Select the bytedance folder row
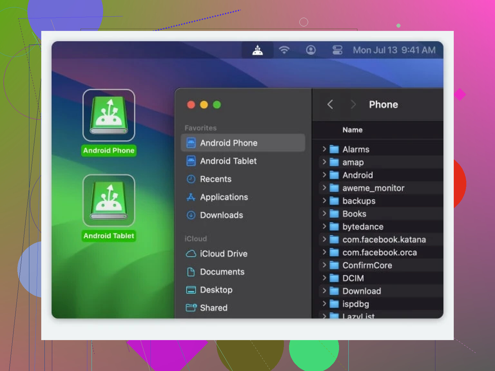 point(363,227)
